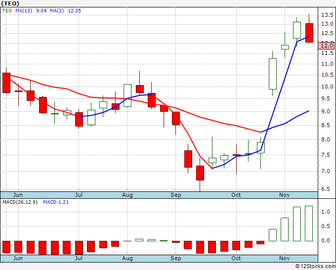Click the 11.5 price axis label

pos(327,53)
